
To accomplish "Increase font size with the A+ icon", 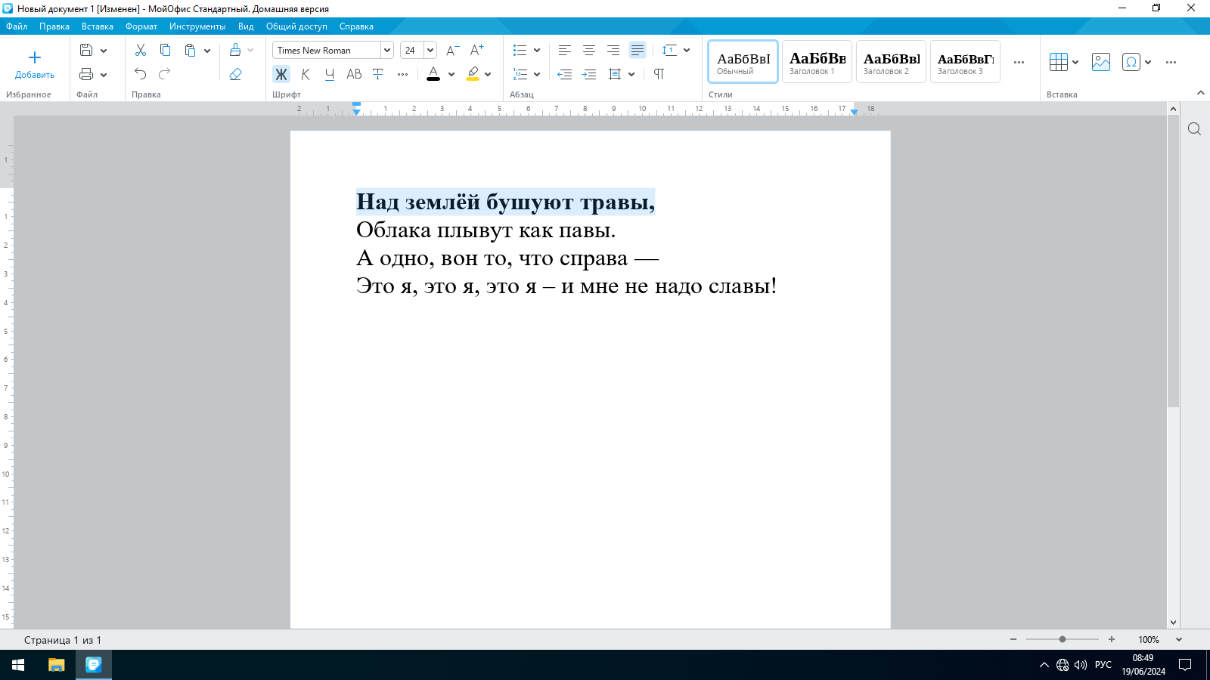I will [476, 50].
